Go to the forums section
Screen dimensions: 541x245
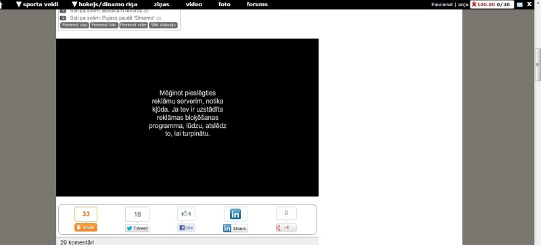point(257,5)
